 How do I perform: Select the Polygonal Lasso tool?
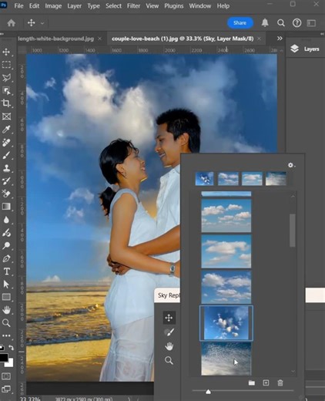pyautogui.click(x=6, y=78)
